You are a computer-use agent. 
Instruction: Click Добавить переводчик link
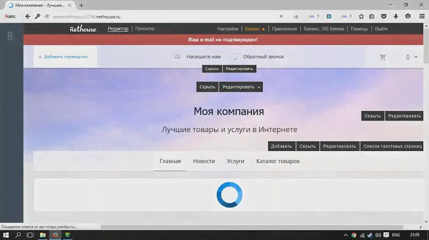click(x=65, y=57)
